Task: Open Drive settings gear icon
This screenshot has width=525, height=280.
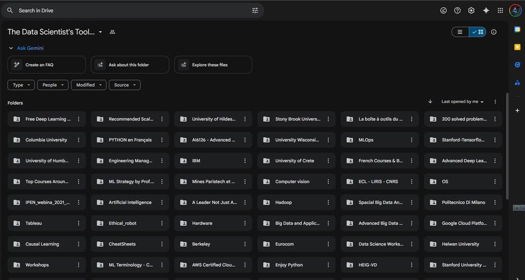Action: pyautogui.click(x=471, y=10)
